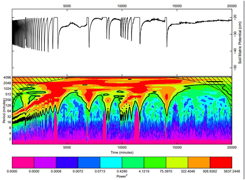Click the 256 tick on the period axis

(8, 100)
